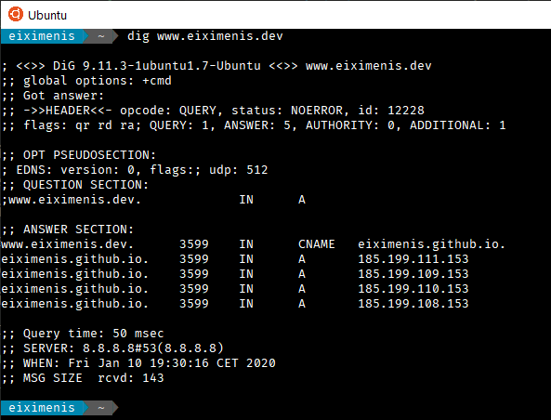Screen dimensions: 551x420
Task: Click ';www.eiximenis.dev.' in question section
Action: point(72,200)
